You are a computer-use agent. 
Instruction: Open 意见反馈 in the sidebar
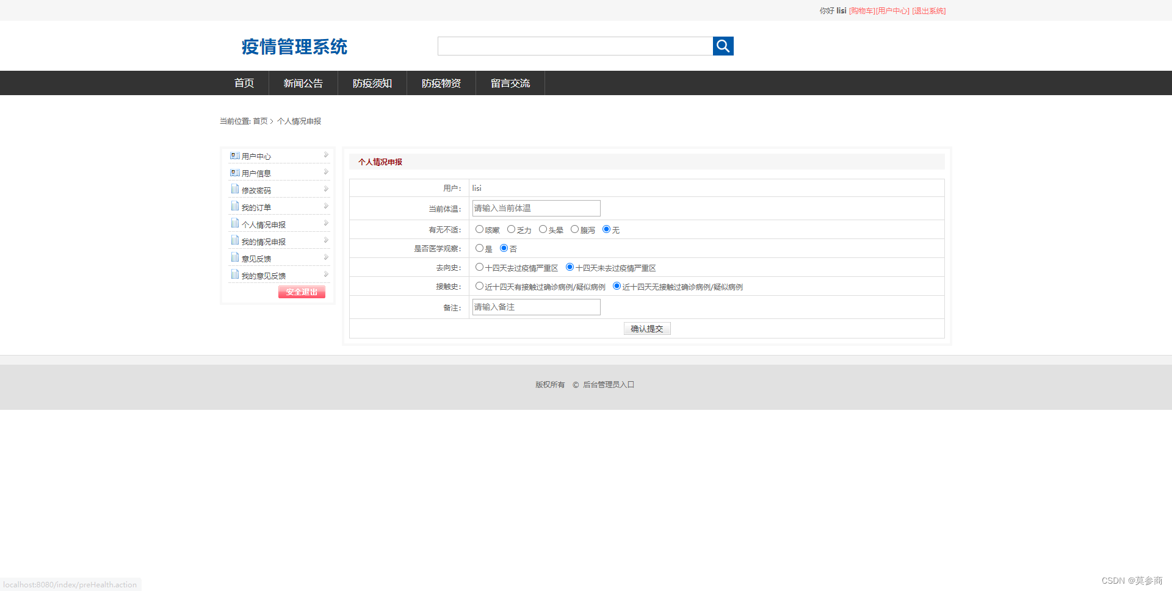tap(256, 259)
